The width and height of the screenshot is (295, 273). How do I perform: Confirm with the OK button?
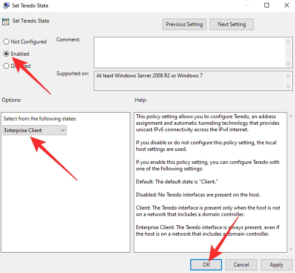(x=206, y=265)
